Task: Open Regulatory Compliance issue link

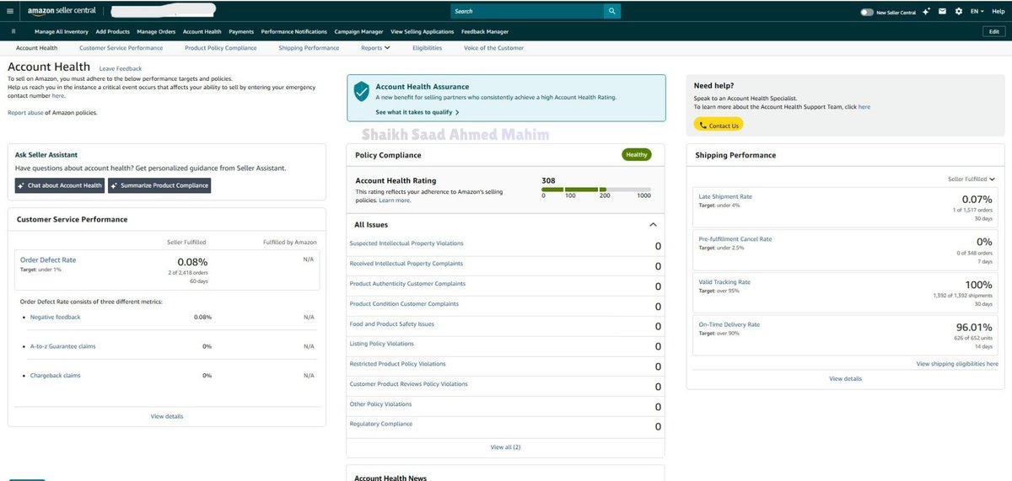Action: tap(381, 425)
